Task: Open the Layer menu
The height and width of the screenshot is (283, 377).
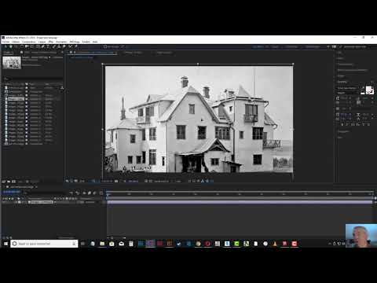Action: [42, 42]
